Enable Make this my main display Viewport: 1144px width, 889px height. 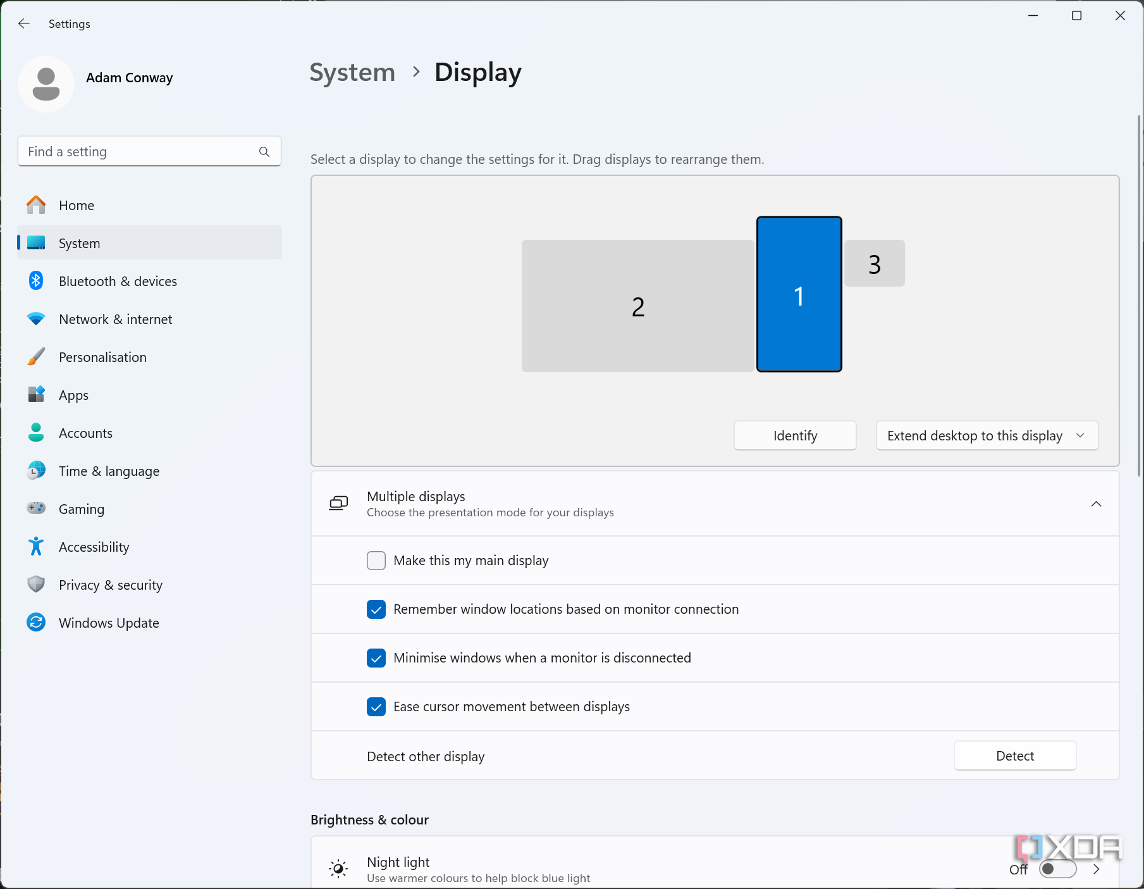[x=376, y=561]
